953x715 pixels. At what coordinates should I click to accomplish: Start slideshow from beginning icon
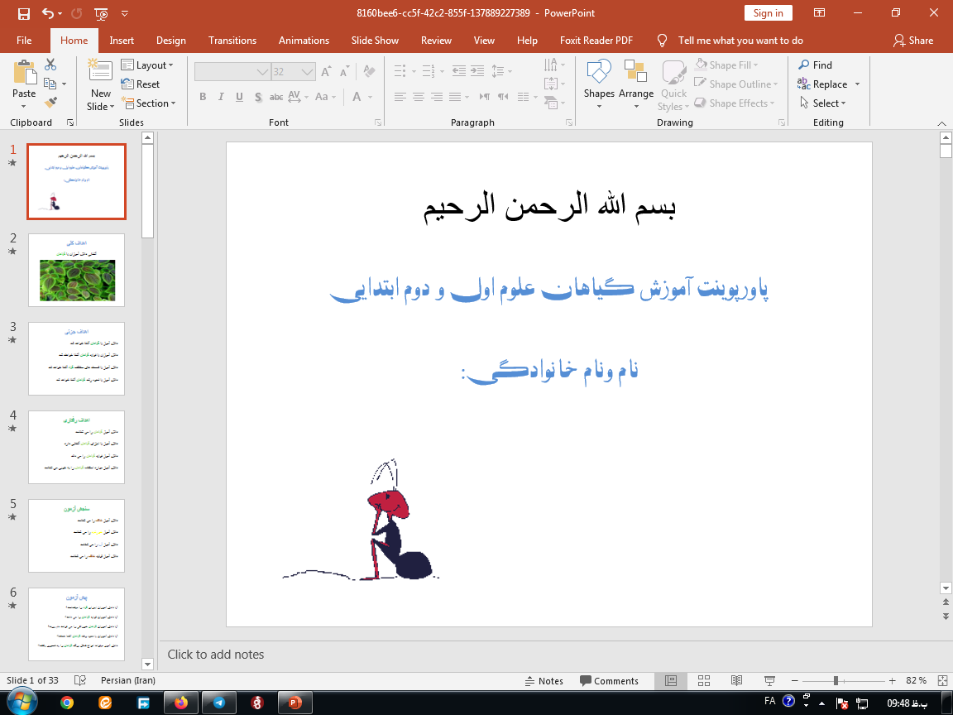[101, 13]
